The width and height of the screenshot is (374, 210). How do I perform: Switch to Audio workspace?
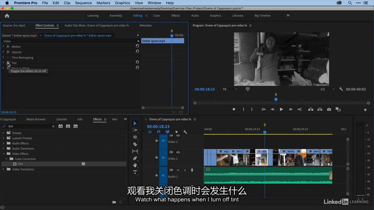point(195,15)
